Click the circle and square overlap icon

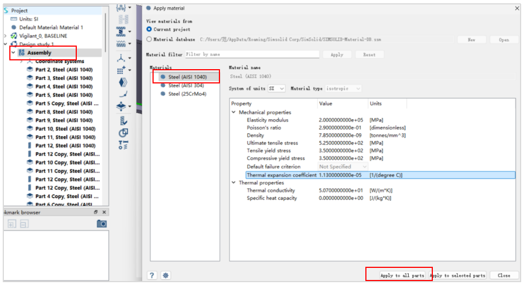123,133
